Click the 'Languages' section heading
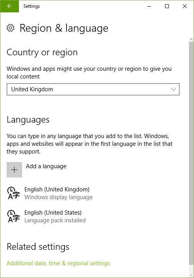The height and width of the screenshot is (278, 194). (28, 120)
